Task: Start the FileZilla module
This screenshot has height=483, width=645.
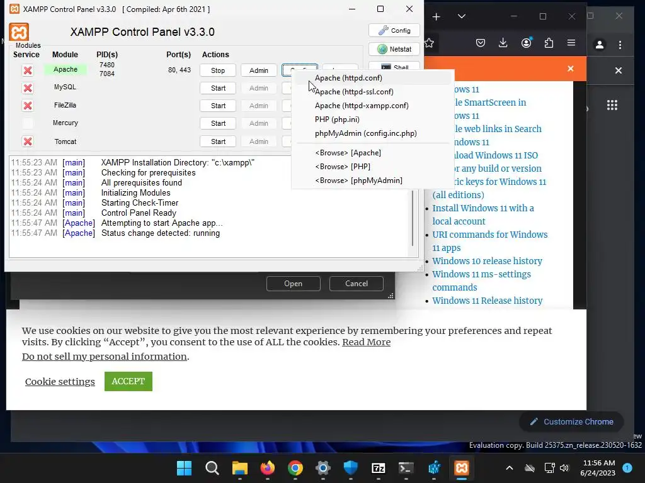Action: pos(218,106)
